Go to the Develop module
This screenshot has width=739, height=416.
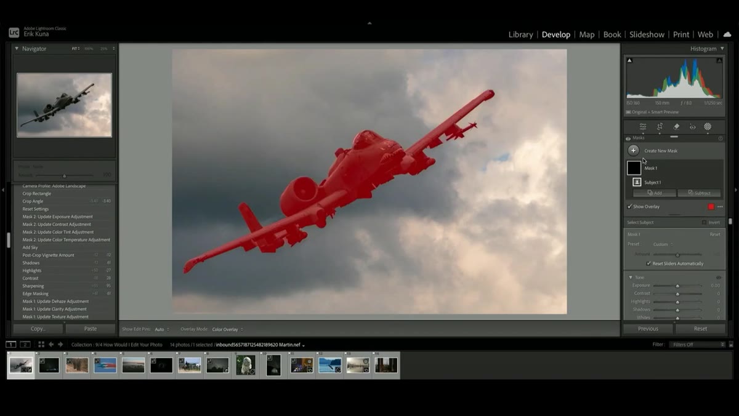click(x=556, y=34)
